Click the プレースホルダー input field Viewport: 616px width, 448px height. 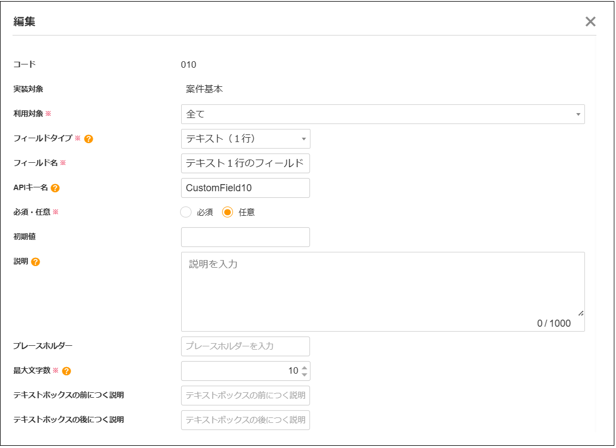coord(246,346)
